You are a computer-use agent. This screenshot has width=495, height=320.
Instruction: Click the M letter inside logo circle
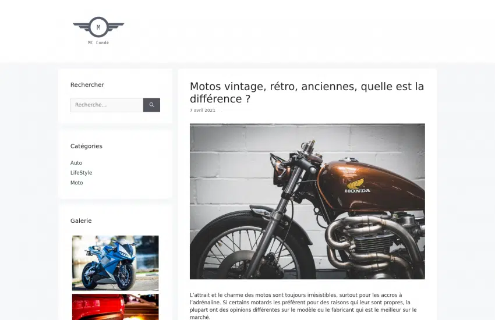tap(98, 27)
